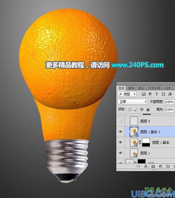Select the 图层 8 thumbnail
Viewport: 175px width, 198px height.
pyautogui.click(x=134, y=121)
